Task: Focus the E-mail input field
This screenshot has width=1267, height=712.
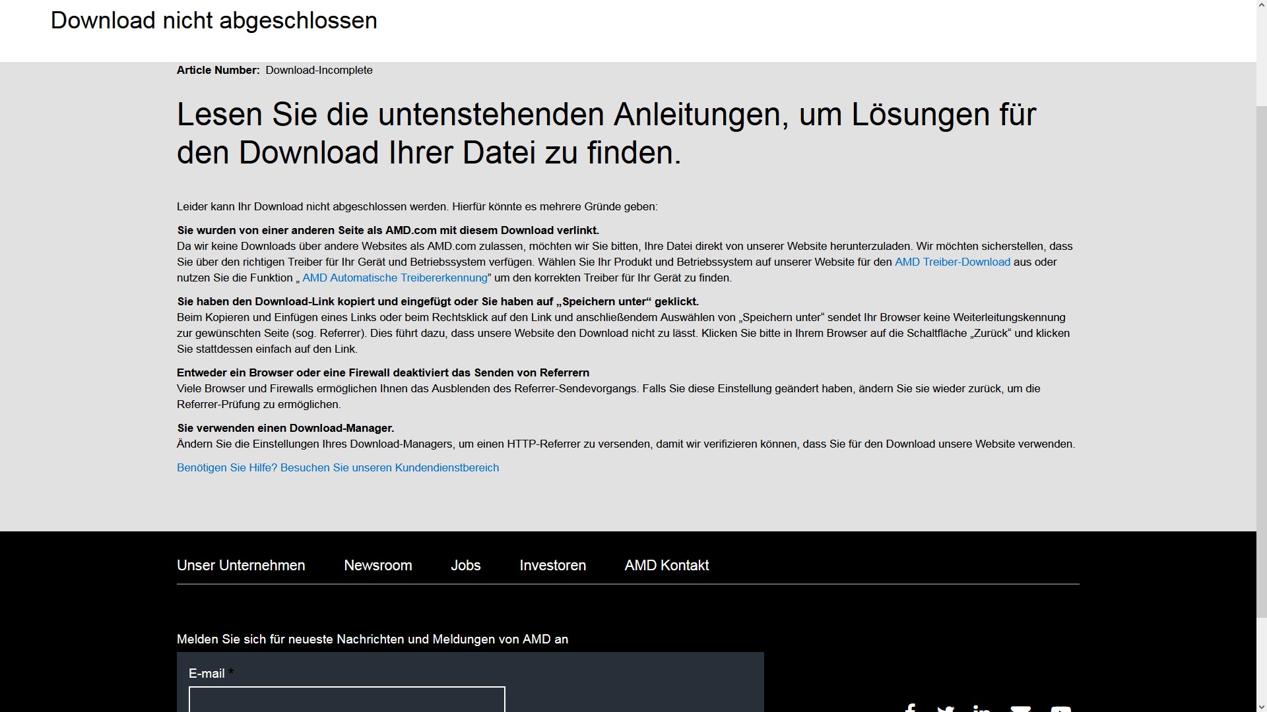Action: point(346,699)
